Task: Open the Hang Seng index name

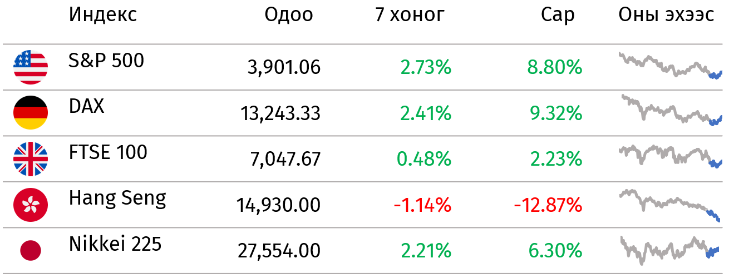Action: point(117,198)
